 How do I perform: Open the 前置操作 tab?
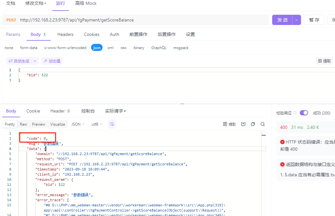[138, 34]
